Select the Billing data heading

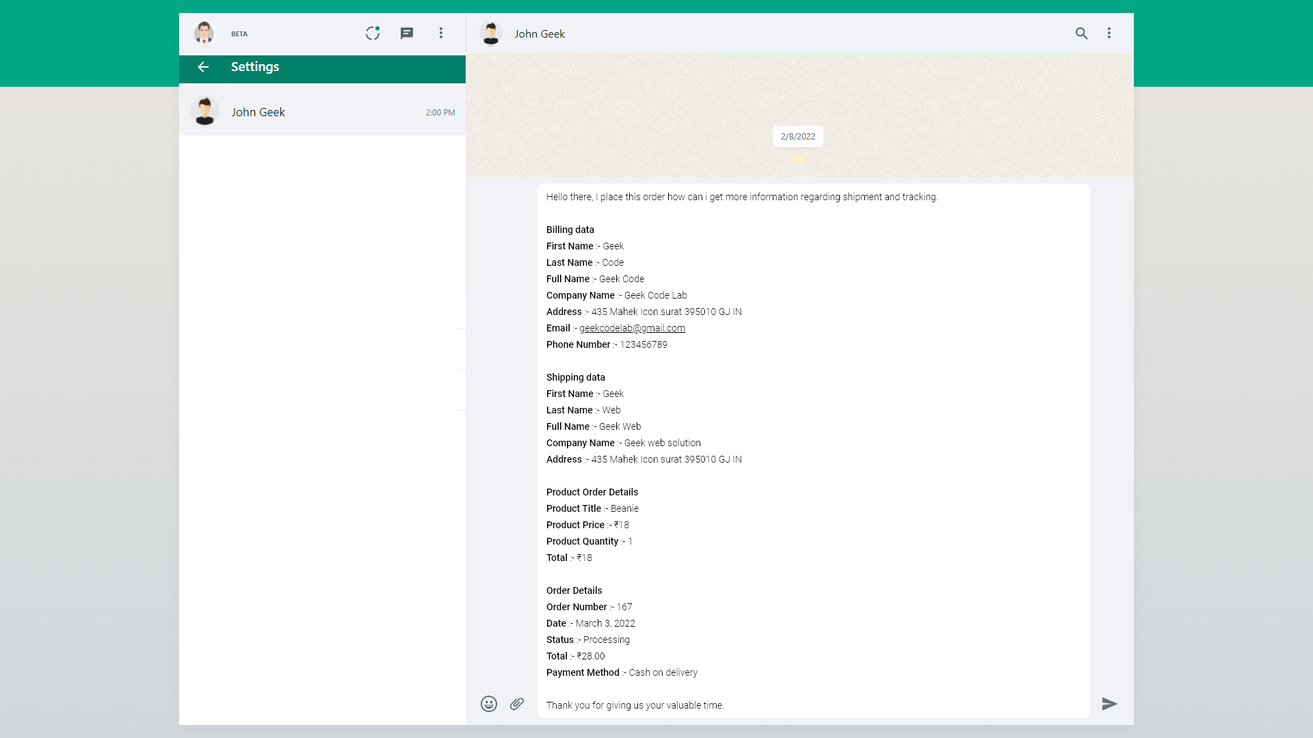(570, 230)
